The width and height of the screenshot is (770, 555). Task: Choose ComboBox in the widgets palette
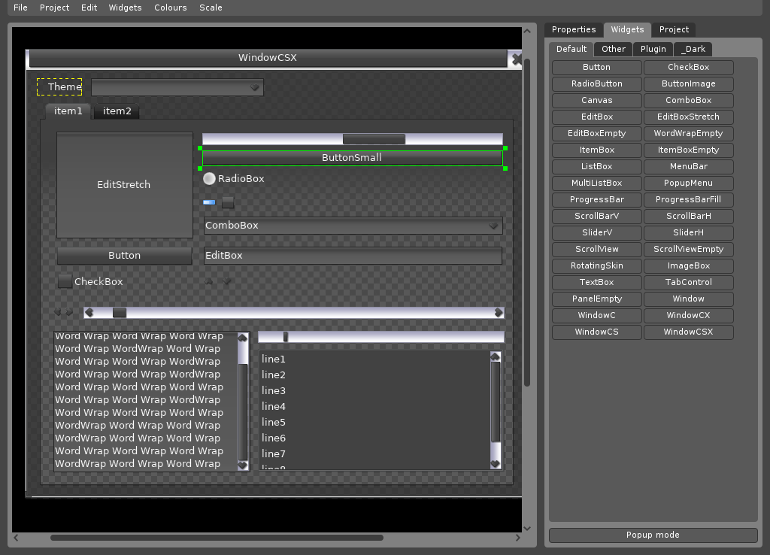click(689, 100)
